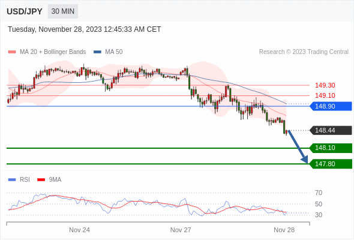This screenshot has height=240, width=354.
Task: Select the USD/JPY pair title
Action: point(25,11)
